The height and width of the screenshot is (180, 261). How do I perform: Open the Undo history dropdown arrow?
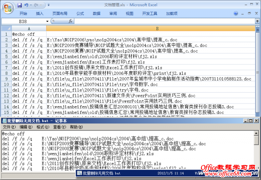pyautogui.click(x=31, y=5)
